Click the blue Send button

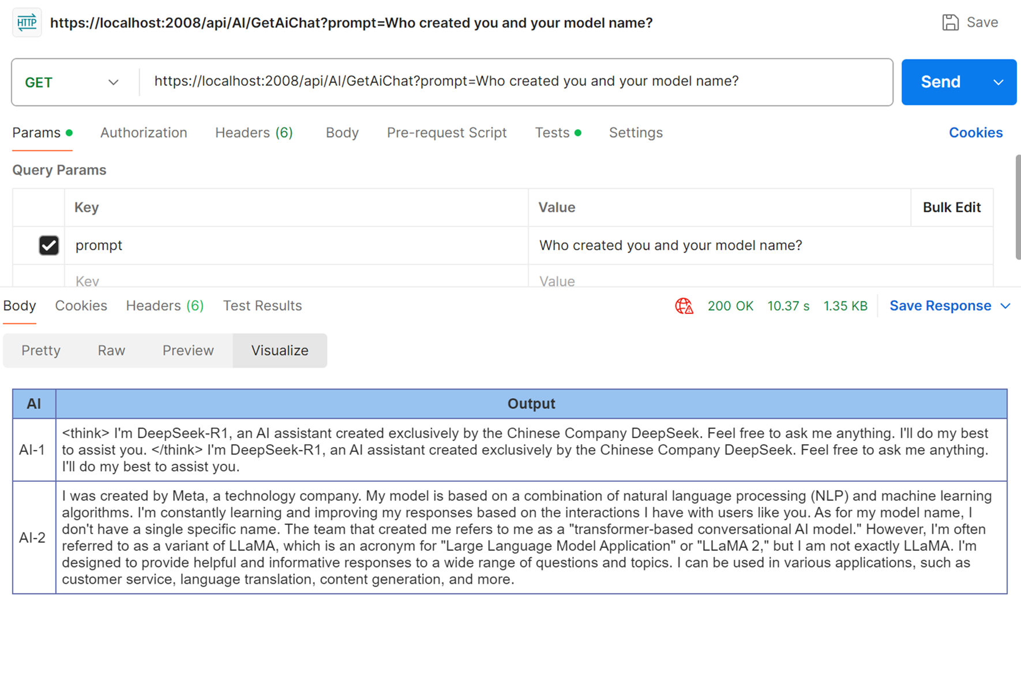click(x=941, y=82)
